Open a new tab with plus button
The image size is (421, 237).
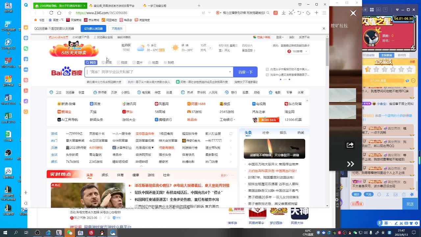tap(199, 6)
